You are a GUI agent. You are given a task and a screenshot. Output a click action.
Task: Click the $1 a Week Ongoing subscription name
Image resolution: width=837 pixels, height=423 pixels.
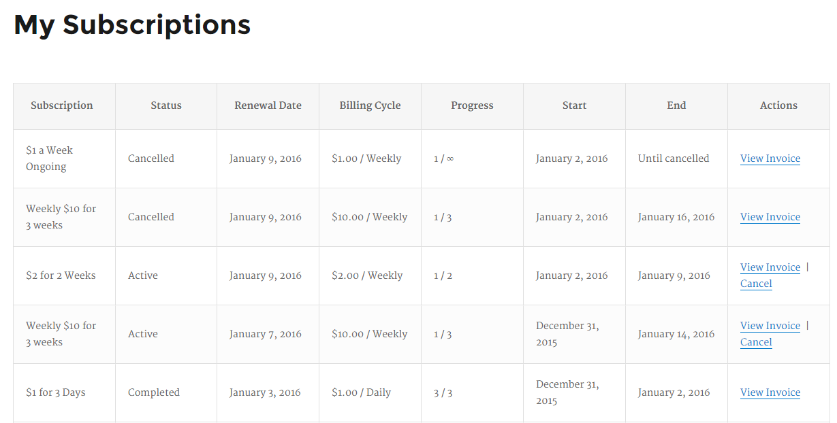[x=50, y=158]
